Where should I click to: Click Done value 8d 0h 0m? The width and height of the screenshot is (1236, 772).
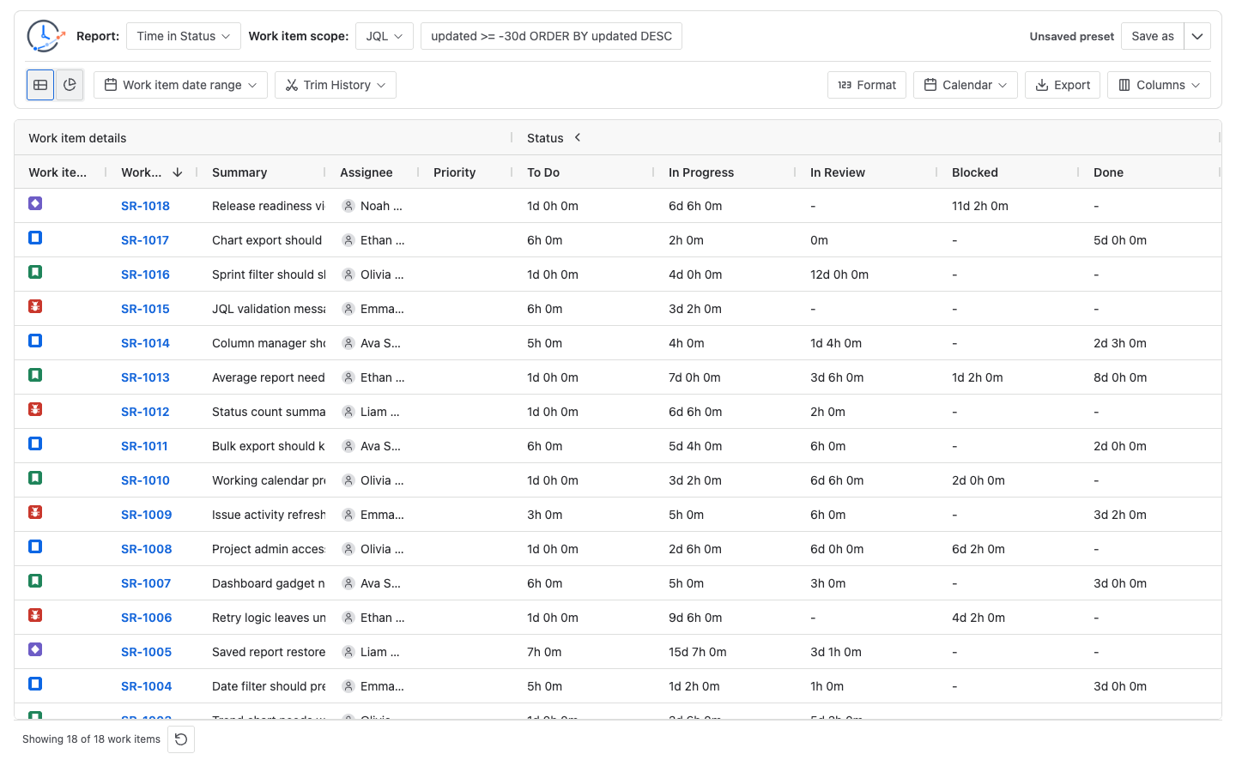click(1120, 377)
